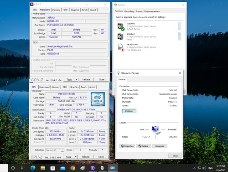Expand Tools dropdown arrow in CPU-Z Mainboard window
Image resolution: width=228 pixels, height=172 pixels.
77,79
